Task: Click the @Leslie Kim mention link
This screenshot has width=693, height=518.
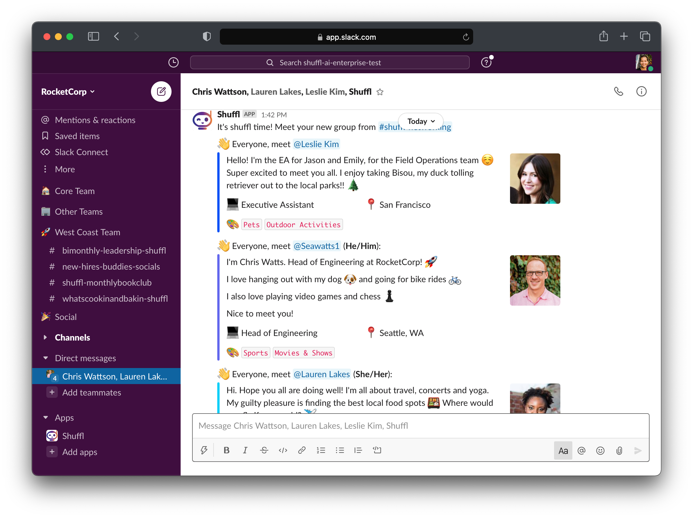Action: [x=316, y=144]
